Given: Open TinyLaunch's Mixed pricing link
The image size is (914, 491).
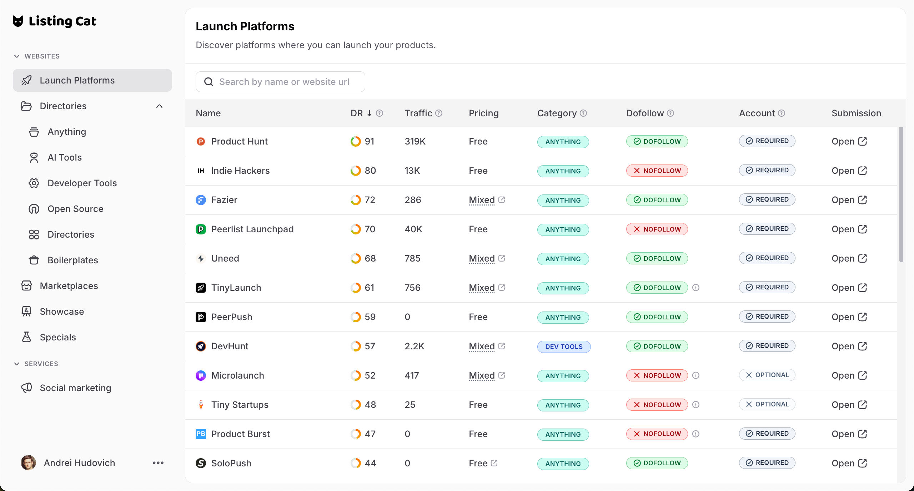Looking at the screenshot, I should click(x=487, y=288).
